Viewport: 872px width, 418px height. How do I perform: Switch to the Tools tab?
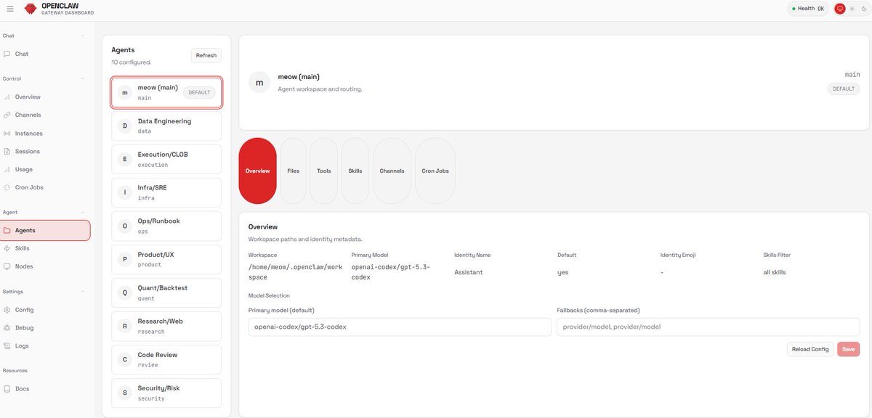point(323,171)
